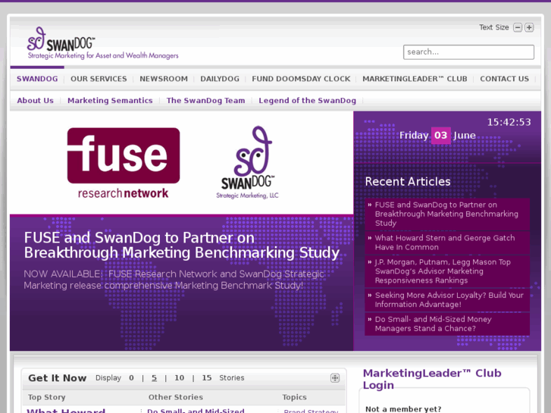Select the Marketing Semantics submenu tab

point(110,101)
